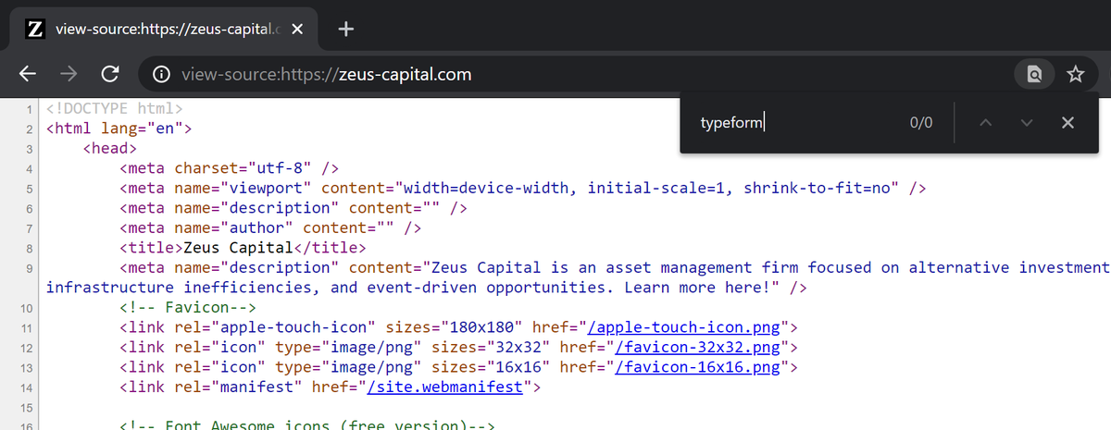Image resolution: width=1111 pixels, height=430 pixels.
Task: Go back to the previous page
Action: click(29, 74)
